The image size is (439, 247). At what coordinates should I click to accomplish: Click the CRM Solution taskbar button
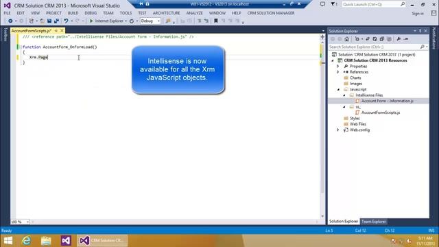(102, 241)
